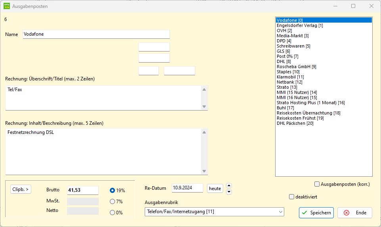Click the Brutto amount field
The height and width of the screenshot is (227, 381).
tap(83, 190)
